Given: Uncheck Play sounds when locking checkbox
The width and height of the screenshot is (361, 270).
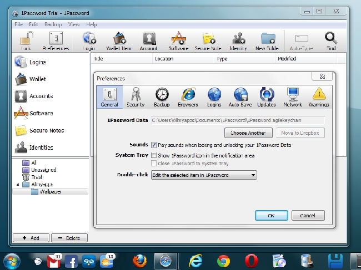Looking at the screenshot, I should (154, 145).
